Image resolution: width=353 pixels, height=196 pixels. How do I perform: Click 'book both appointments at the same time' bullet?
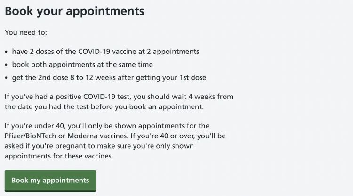[x=82, y=64]
